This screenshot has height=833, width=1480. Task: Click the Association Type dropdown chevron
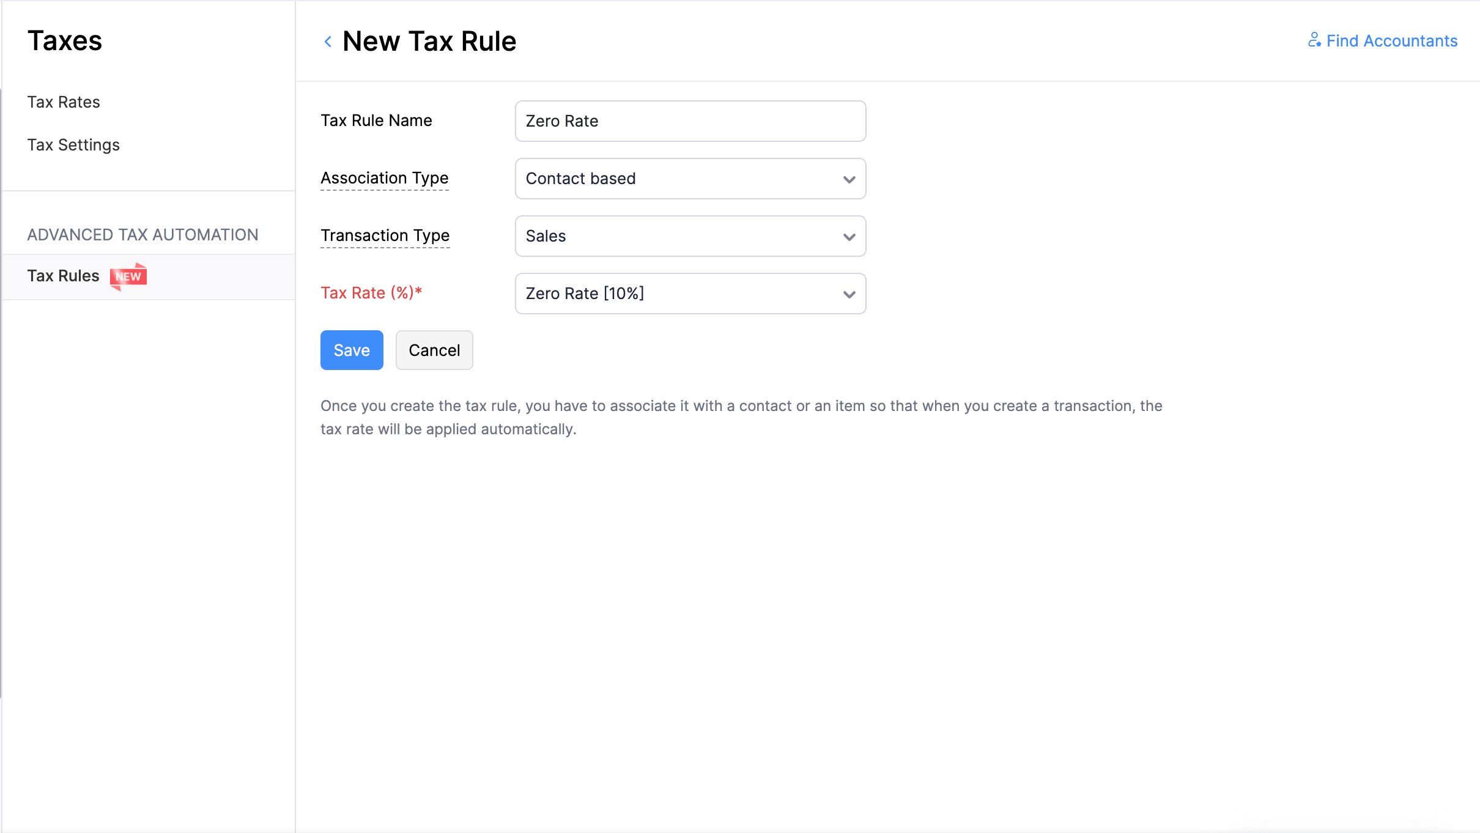click(849, 179)
